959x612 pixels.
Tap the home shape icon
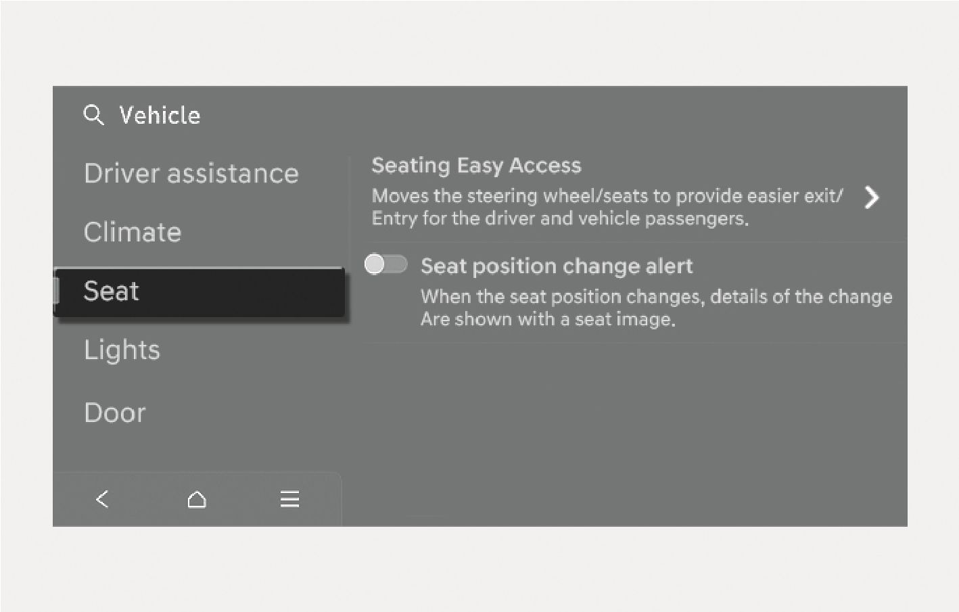(x=196, y=499)
